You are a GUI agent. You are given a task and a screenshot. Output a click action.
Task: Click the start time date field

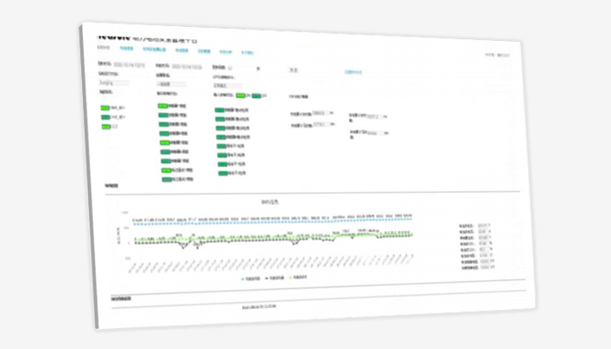coord(129,65)
